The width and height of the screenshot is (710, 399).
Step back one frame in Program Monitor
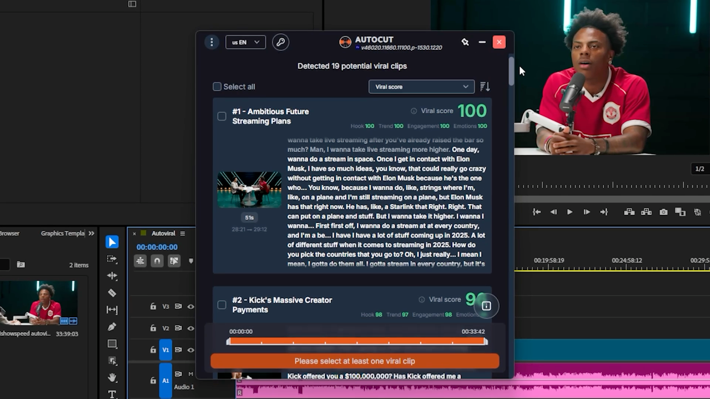pyautogui.click(x=553, y=212)
